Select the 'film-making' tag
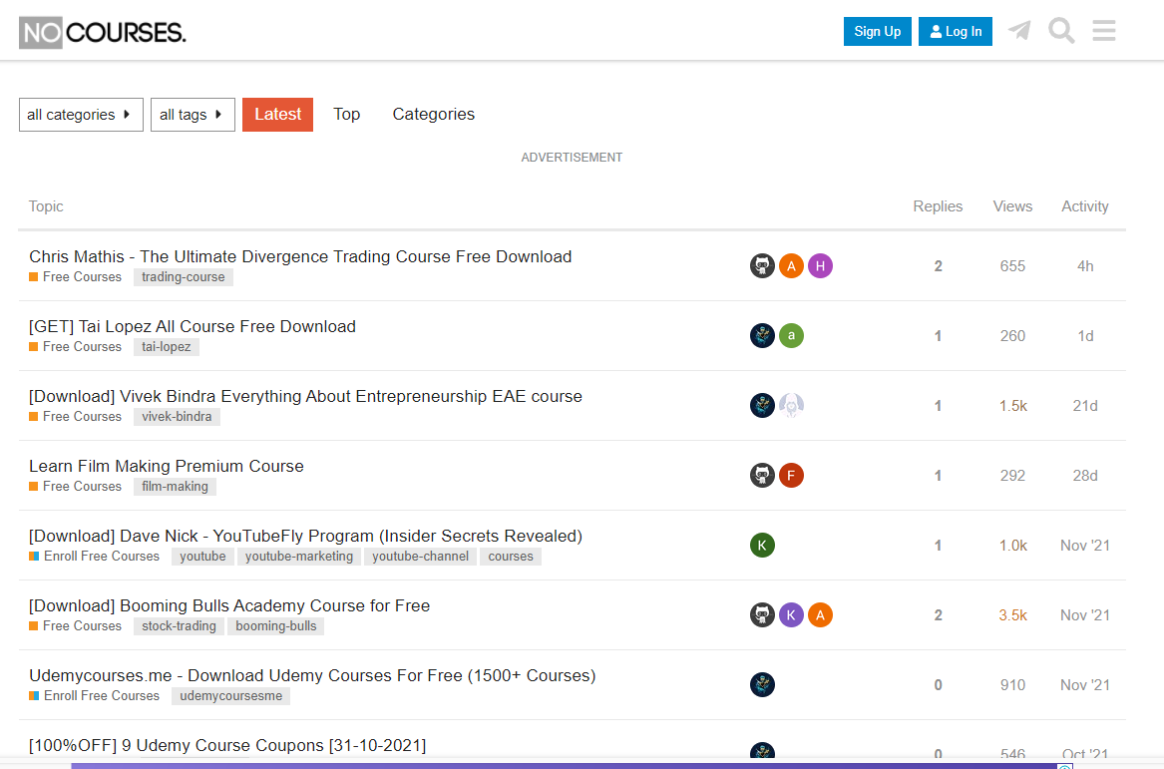This screenshot has height=769, width=1164. coord(176,486)
